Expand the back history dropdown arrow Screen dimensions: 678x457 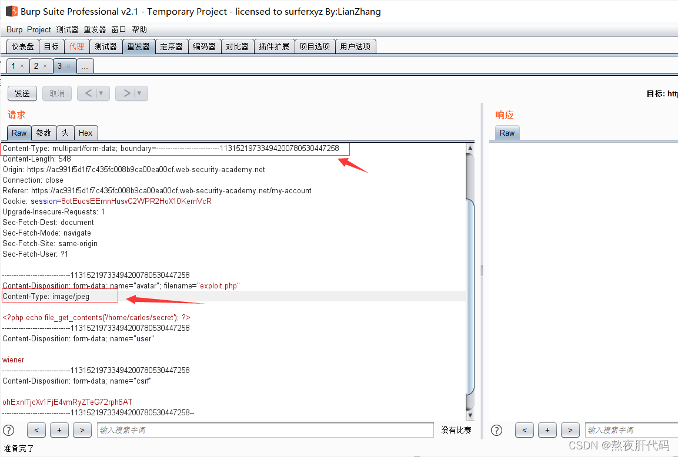click(x=101, y=93)
